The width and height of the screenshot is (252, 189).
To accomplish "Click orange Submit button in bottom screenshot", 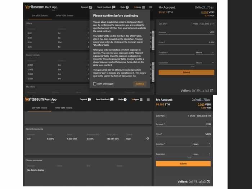I will coord(183,163).
